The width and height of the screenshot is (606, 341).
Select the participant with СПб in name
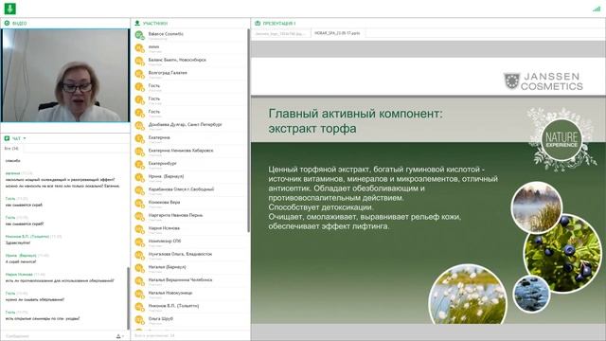165,241
